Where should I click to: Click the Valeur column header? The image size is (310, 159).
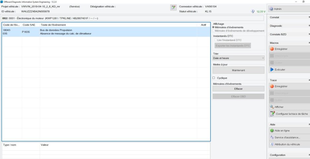point(125,145)
